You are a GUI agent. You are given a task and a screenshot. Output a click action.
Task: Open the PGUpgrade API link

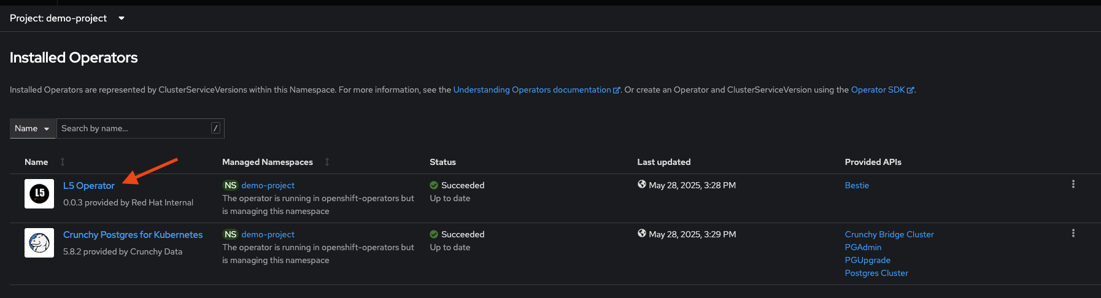coord(867,260)
